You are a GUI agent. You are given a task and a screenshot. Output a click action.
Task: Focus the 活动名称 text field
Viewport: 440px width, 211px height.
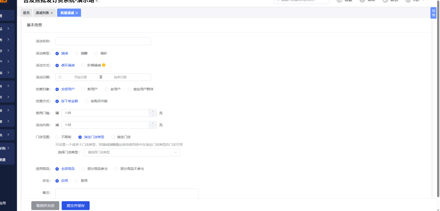[x=103, y=41]
